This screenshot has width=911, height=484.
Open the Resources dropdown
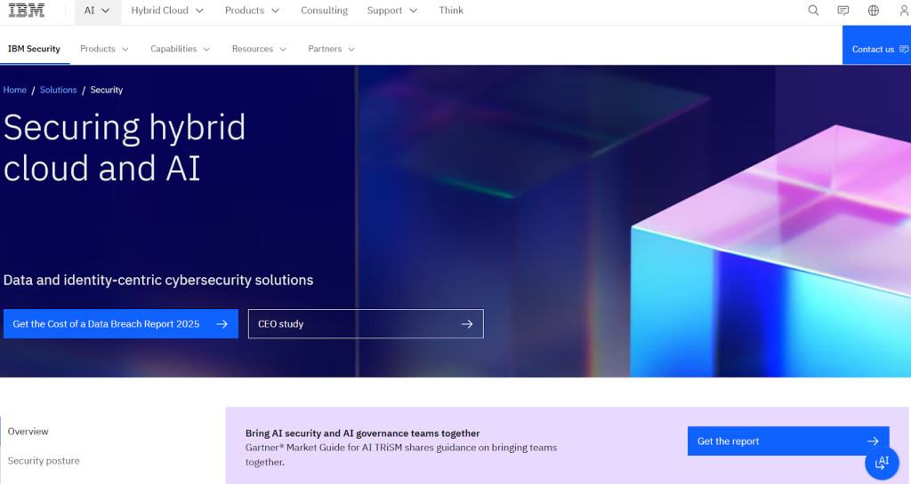[259, 49]
